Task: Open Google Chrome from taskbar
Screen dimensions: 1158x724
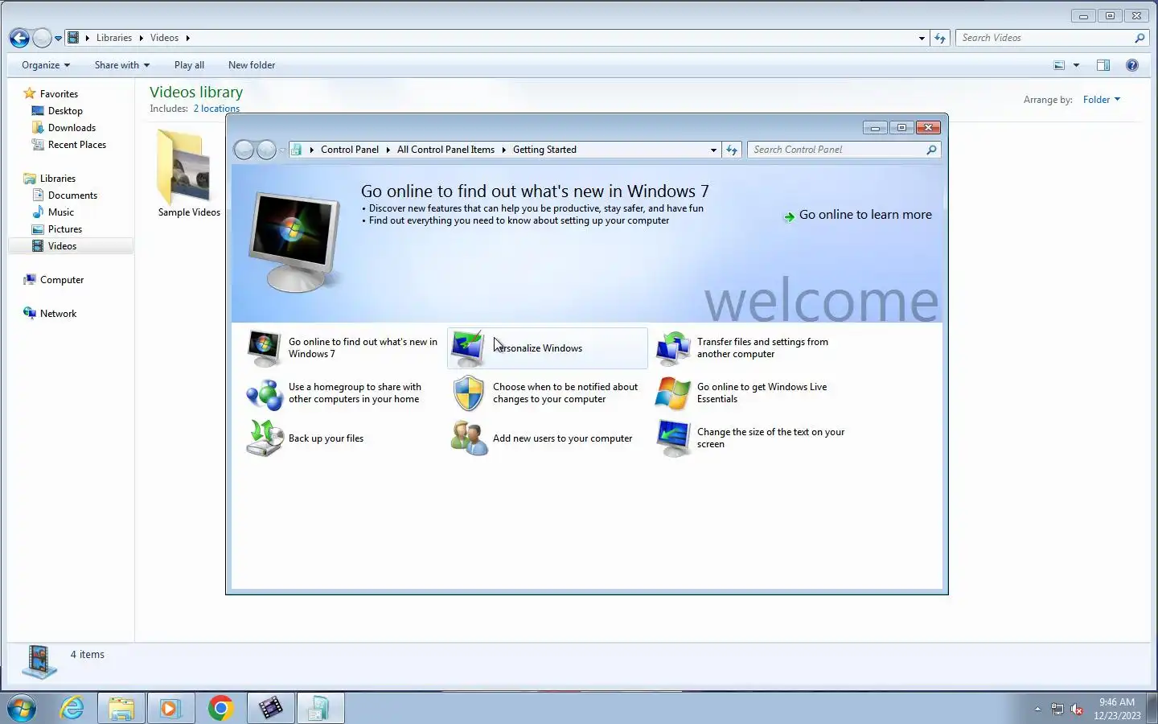Action: coord(220,708)
